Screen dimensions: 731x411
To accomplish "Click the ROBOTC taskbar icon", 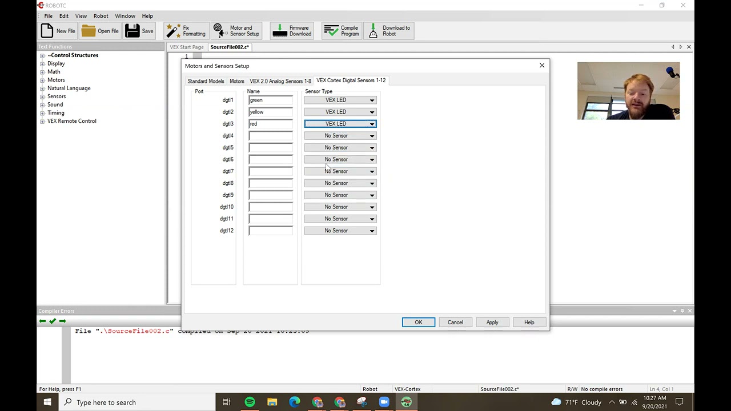I will click(406, 402).
